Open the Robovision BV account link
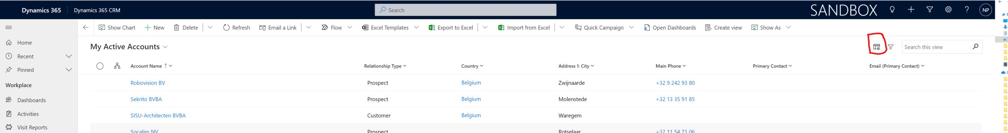1008x133 pixels. click(147, 83)
